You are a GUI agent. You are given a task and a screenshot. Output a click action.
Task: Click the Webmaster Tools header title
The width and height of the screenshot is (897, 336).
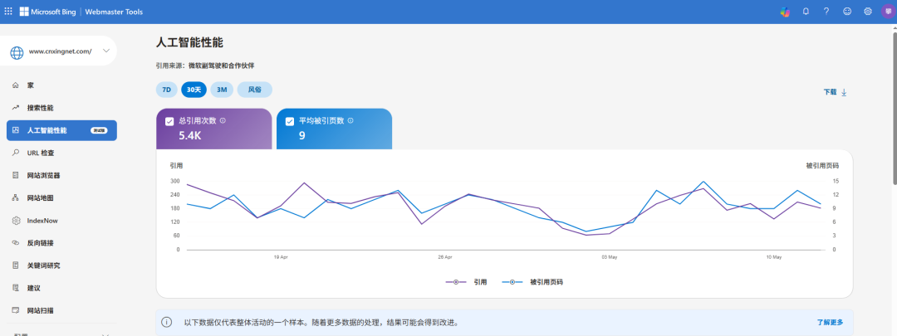[x=114, y=12]
